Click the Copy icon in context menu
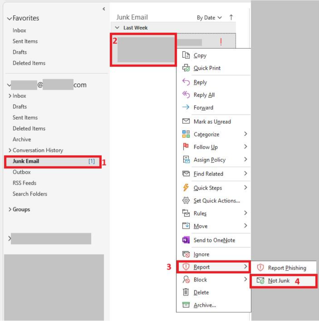319x321 pixels. click(x=186, y=55)
